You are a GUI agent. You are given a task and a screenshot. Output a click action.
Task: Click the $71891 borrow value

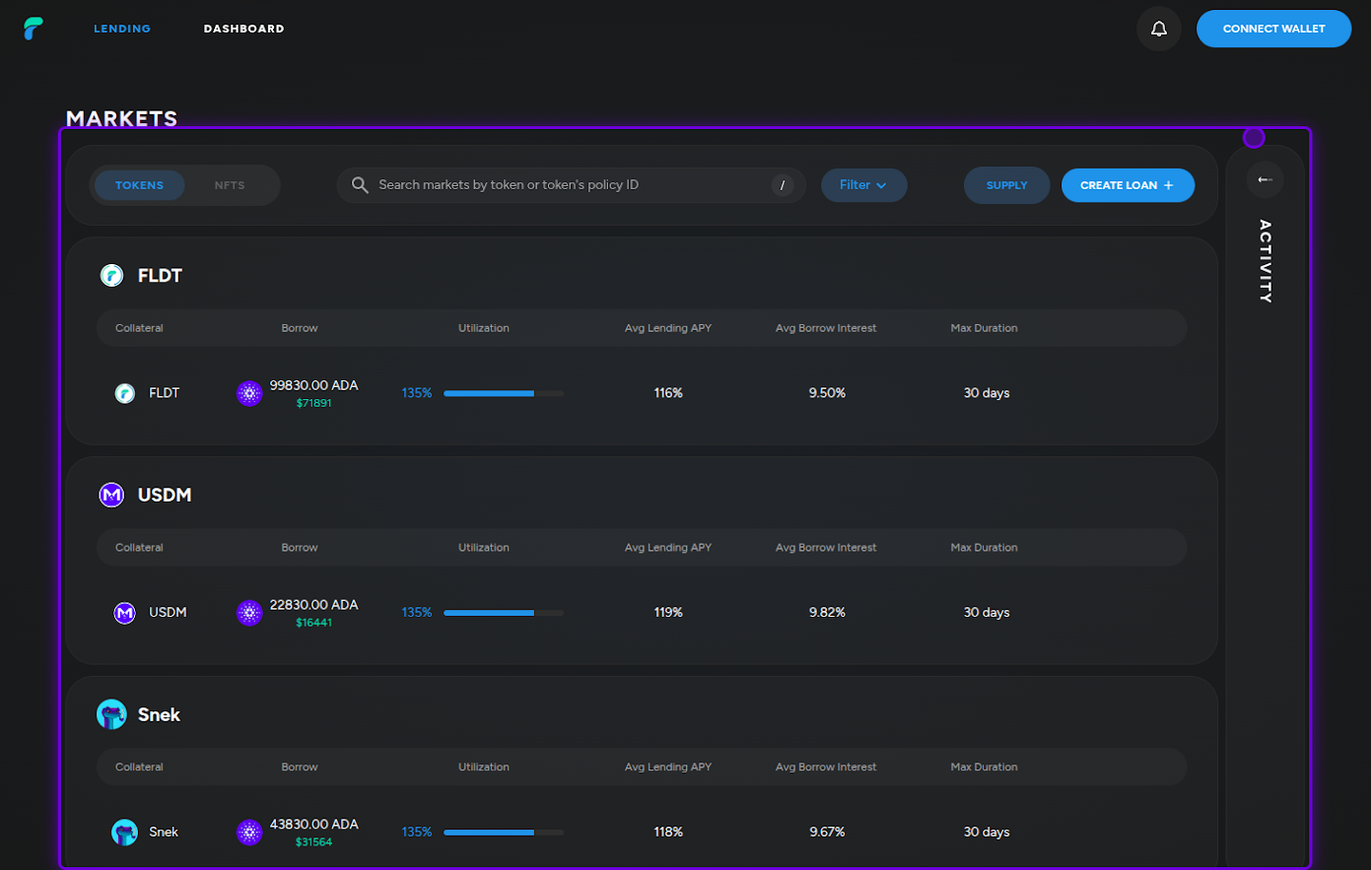(x=313, y=403)
